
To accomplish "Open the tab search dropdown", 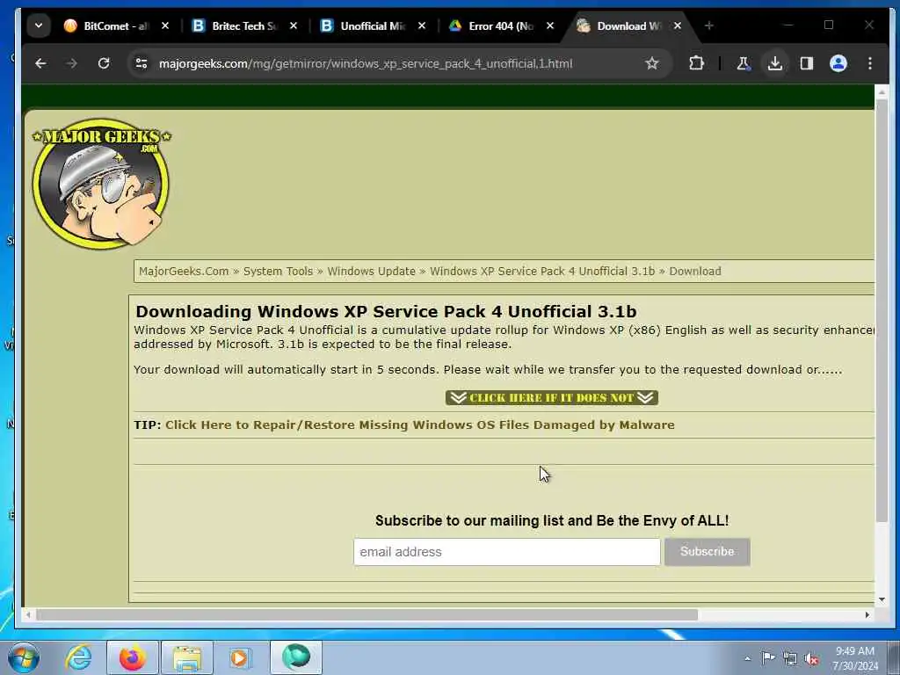I will click(x=39, y=25).
